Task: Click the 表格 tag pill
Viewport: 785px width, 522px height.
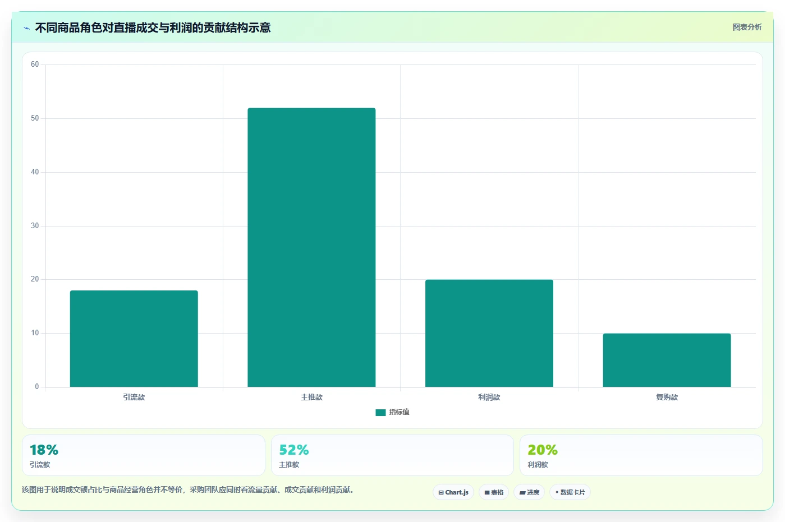Action: [494, 492]
